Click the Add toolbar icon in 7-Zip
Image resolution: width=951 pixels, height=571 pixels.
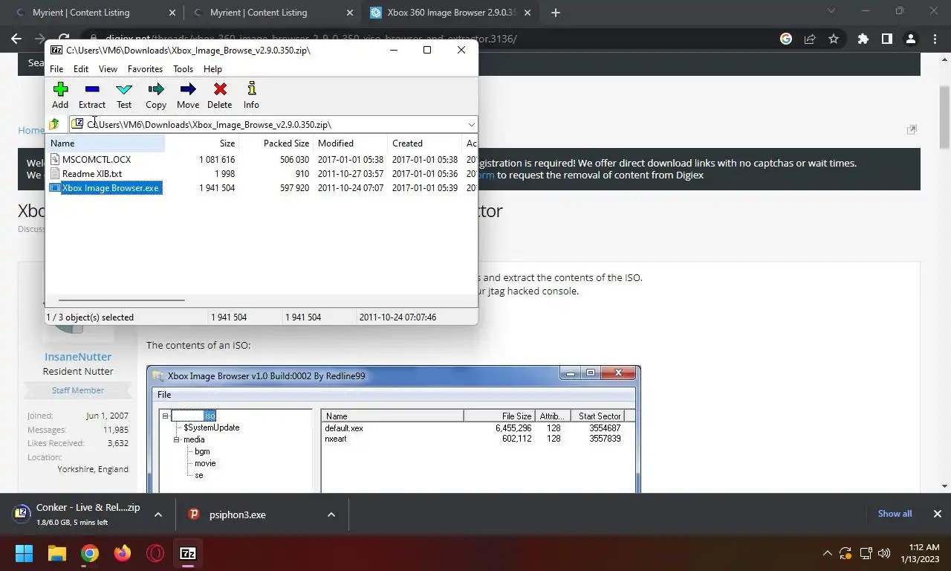coord(60,95)
